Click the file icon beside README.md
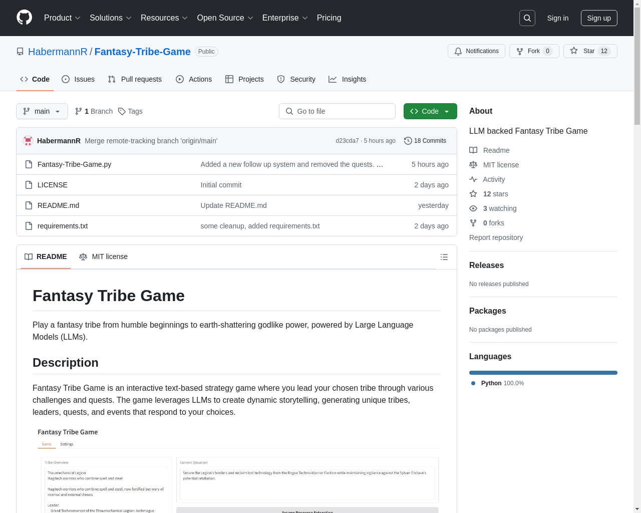This screenshot has height=513, width=641. coord(29,205)
